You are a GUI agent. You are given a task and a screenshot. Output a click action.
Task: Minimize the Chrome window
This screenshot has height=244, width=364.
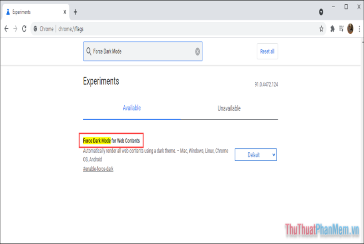pyautogui.click(x=334, y=7)
